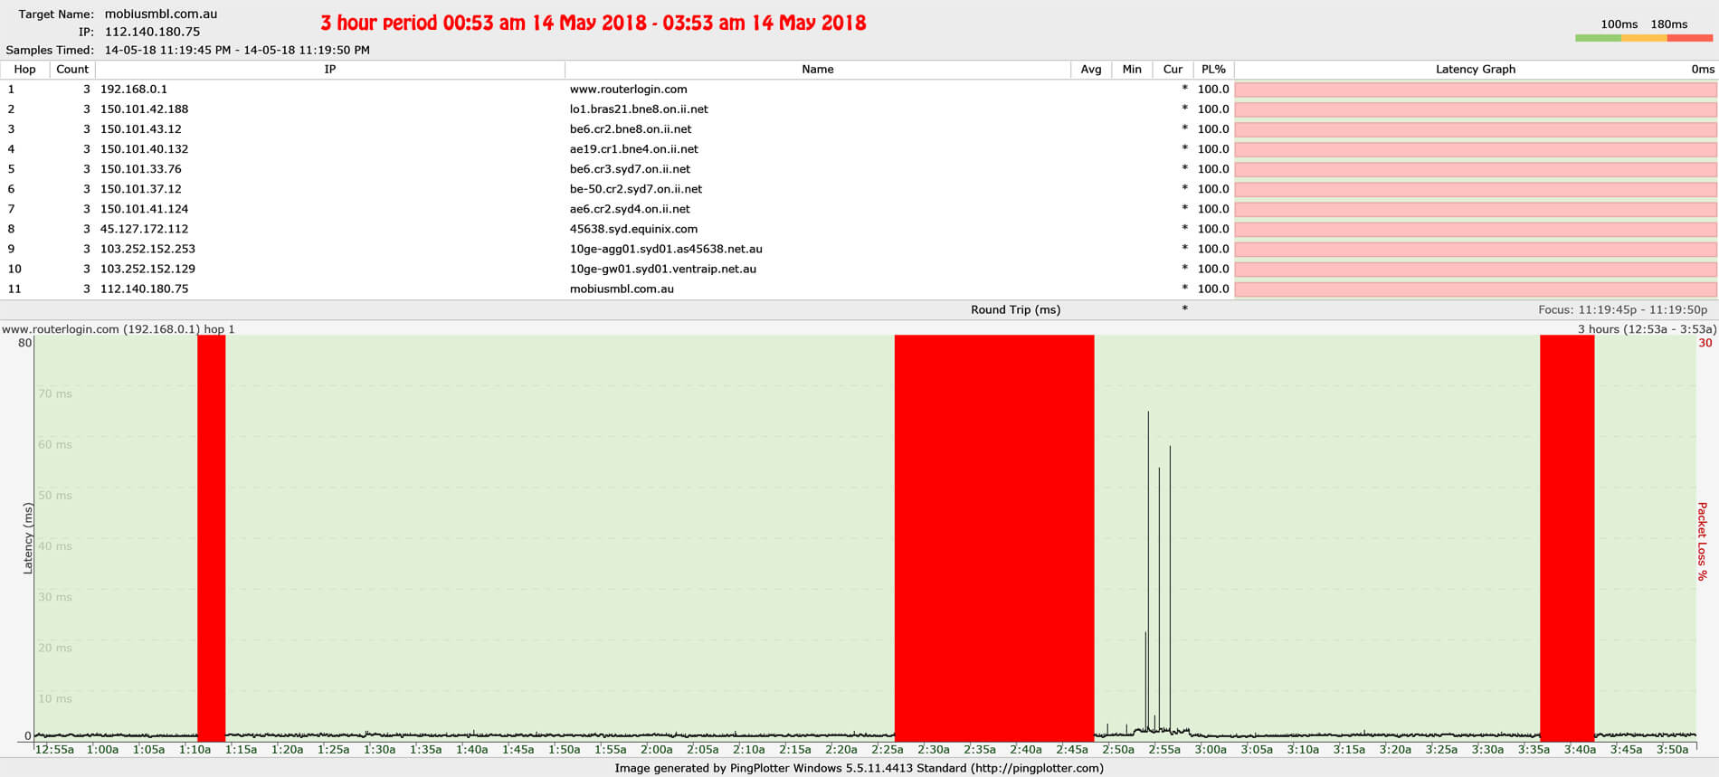Click the 3 hours (12:53a - 3:53a) label
This screenshot has width=1719, height=777.
(1647, 329)
